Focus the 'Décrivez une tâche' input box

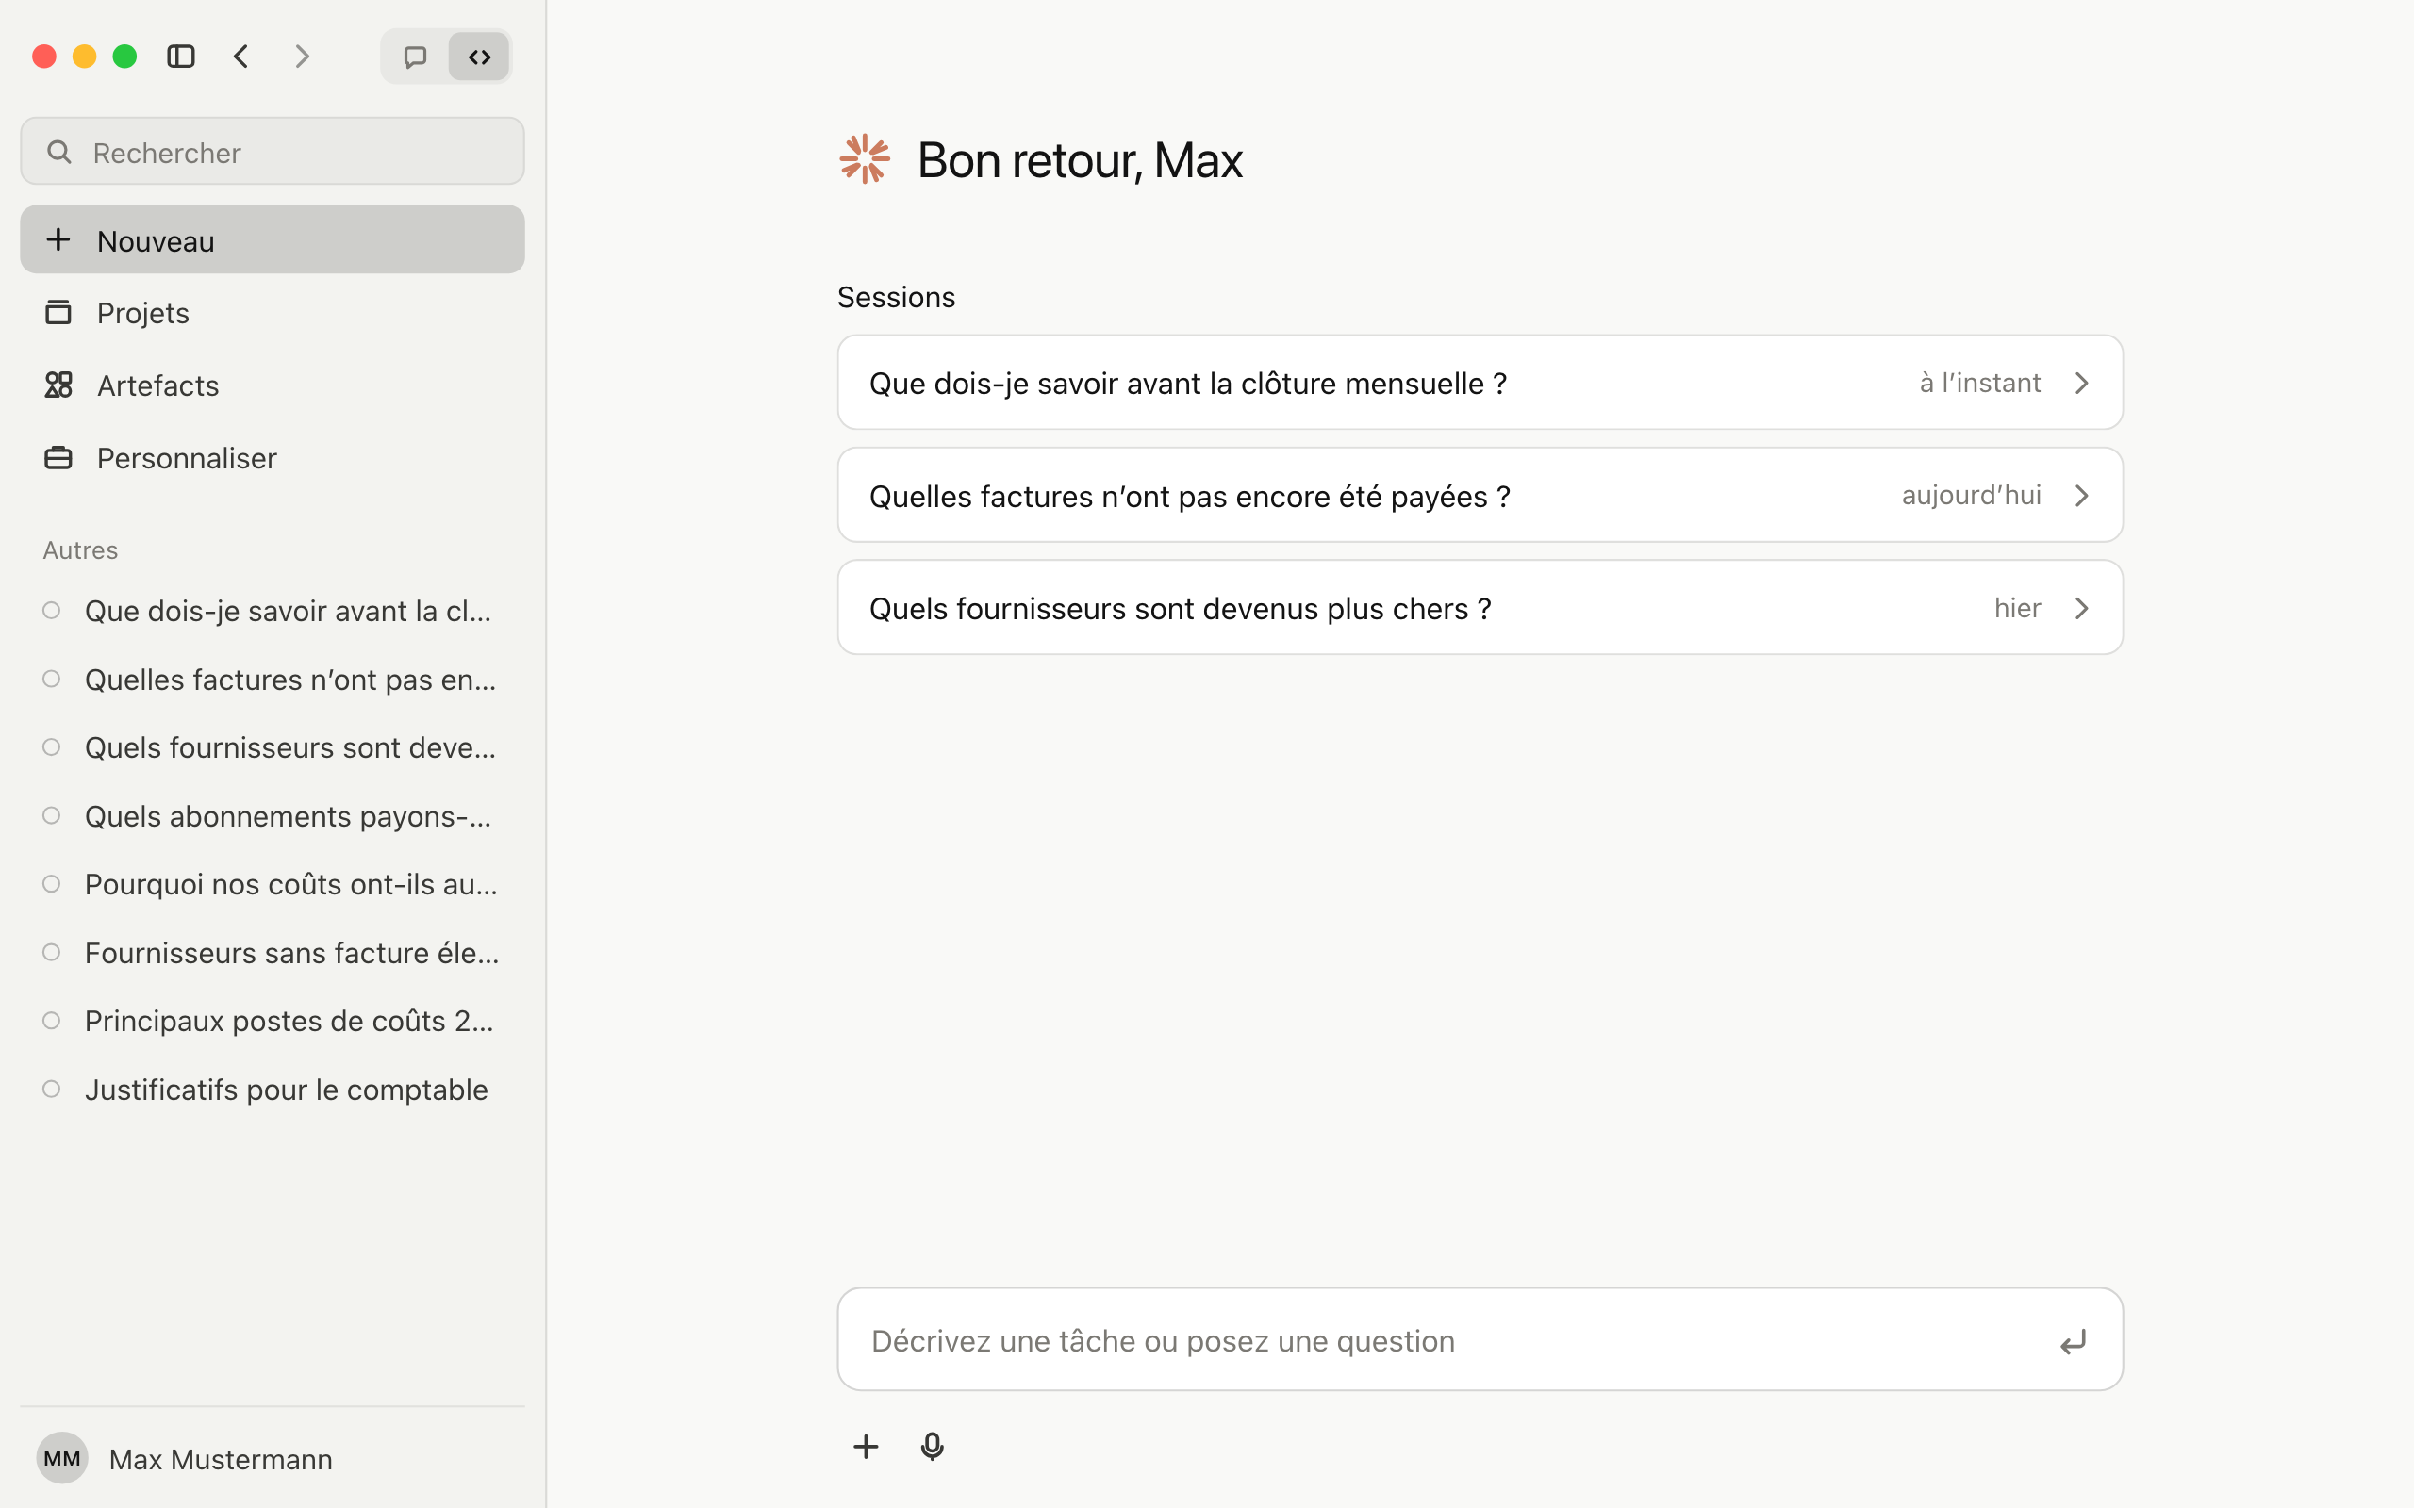pyautogui.click(x=1480, y=1339)
